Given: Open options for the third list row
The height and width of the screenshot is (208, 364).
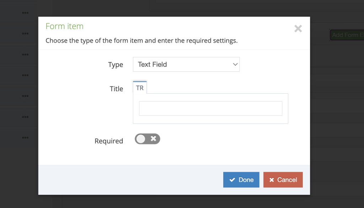Looking at the screenshot, I should point(25,55).
